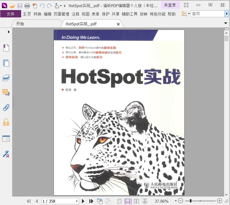Viewport: 230px width, 205px height.
Task: Open the customize quick access toolbar dropdown
Action: coord(64,6)
